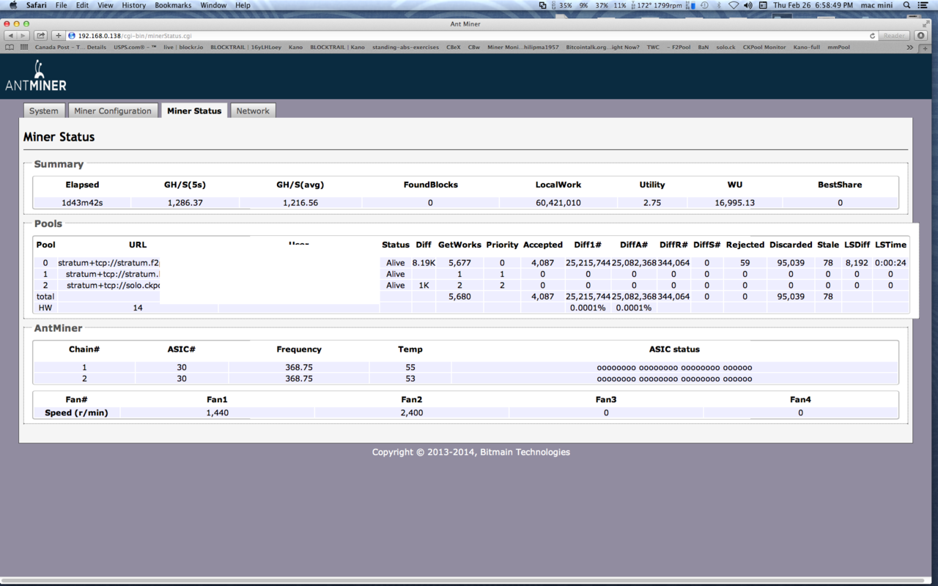Select the Elapsed value 1d43m42s

pyautogui.click(x=82, y=203)
